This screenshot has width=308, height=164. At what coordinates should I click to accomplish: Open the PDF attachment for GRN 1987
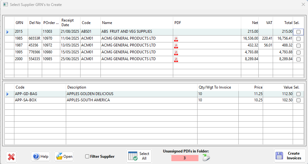[x=176, y=46]
